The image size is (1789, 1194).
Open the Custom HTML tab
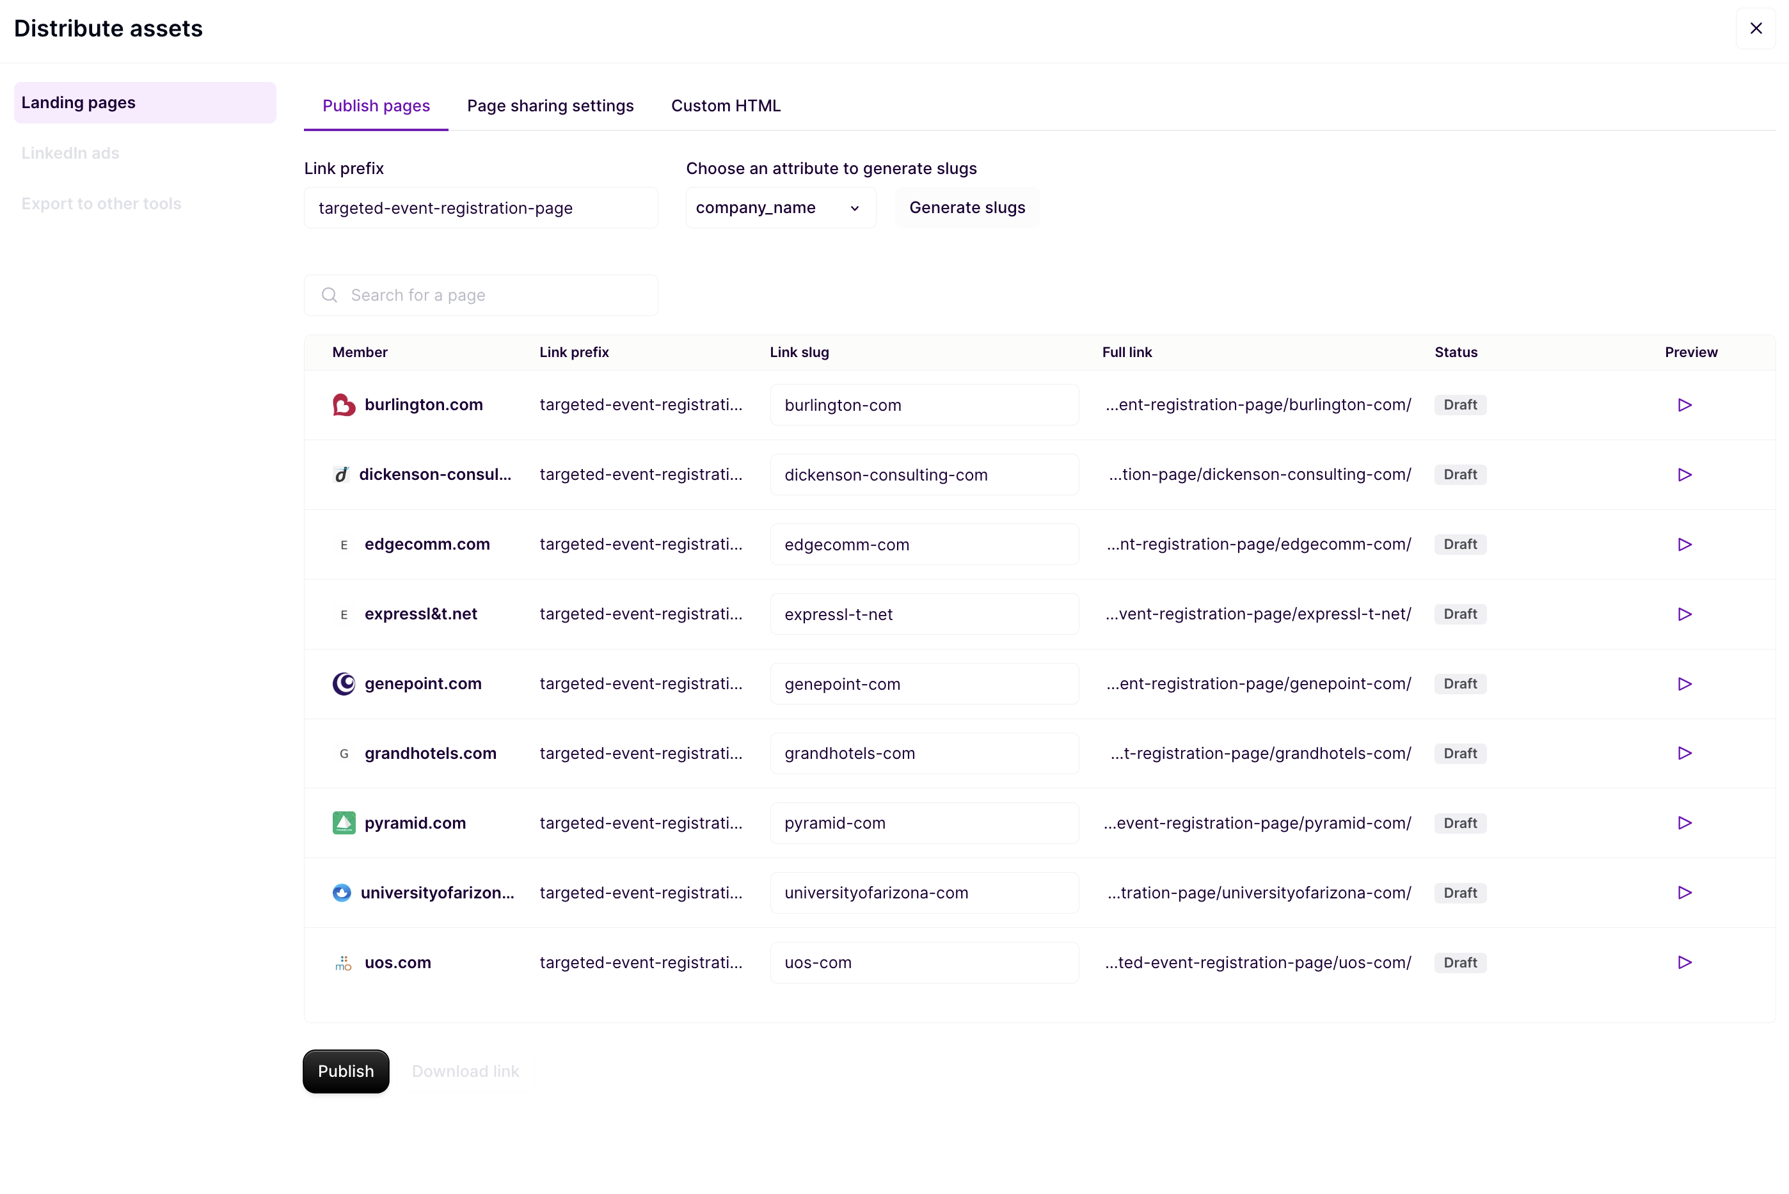point(725,105)
